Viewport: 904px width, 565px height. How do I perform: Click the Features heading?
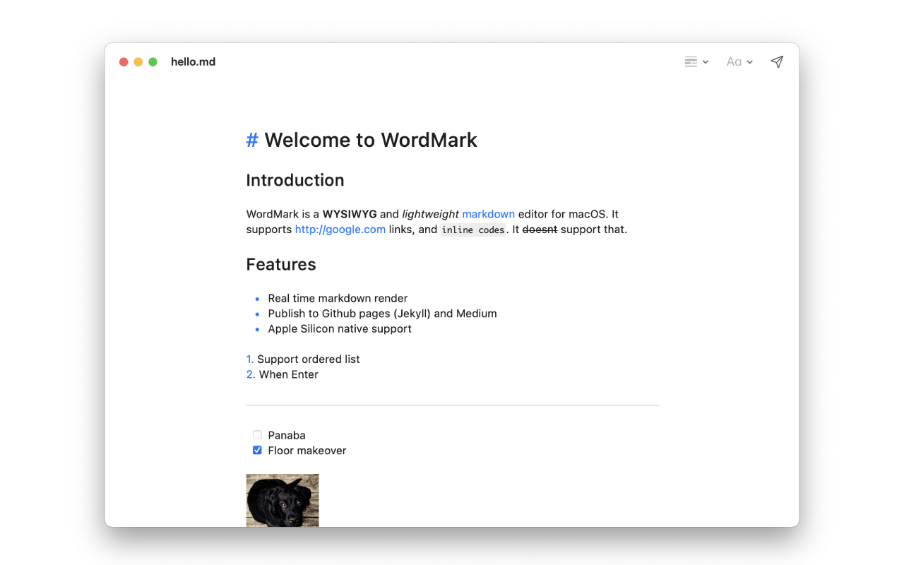pos(281,264)
